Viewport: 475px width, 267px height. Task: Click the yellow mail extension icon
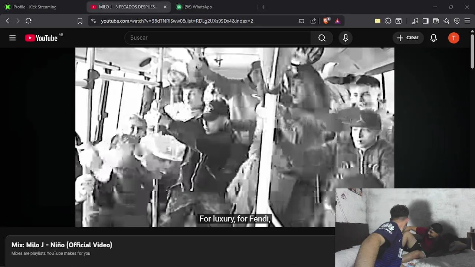377,21
